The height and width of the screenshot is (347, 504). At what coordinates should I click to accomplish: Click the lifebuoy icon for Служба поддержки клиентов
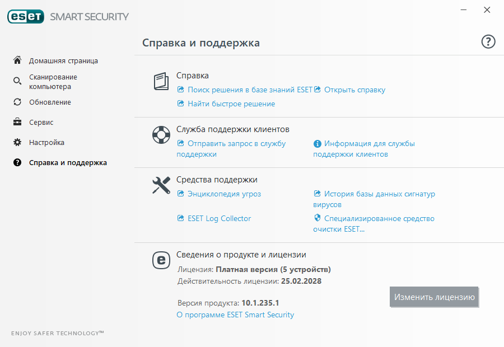(x=161, y=135)
